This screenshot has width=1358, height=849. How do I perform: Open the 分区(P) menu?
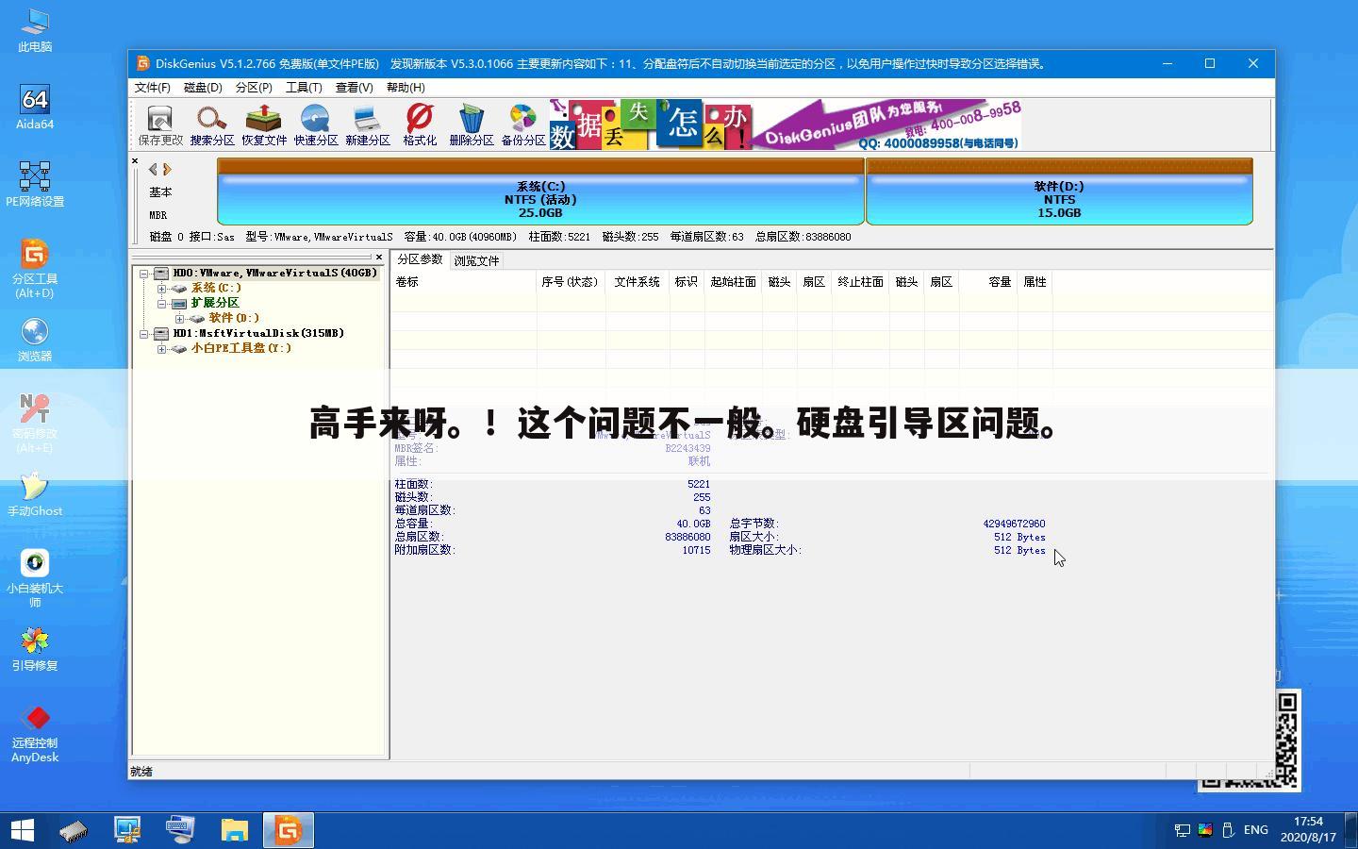click(254, 88)
